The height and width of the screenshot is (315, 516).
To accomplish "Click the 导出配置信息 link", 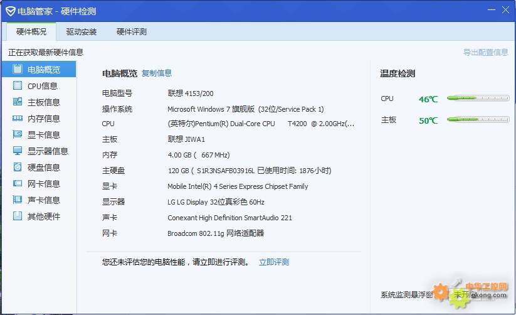I will [486, 52].
